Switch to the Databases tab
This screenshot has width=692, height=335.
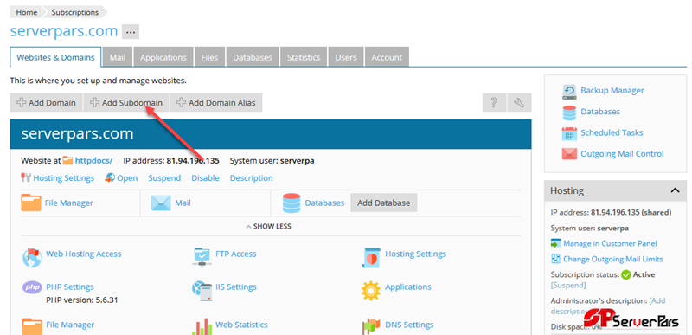[253, 57]
